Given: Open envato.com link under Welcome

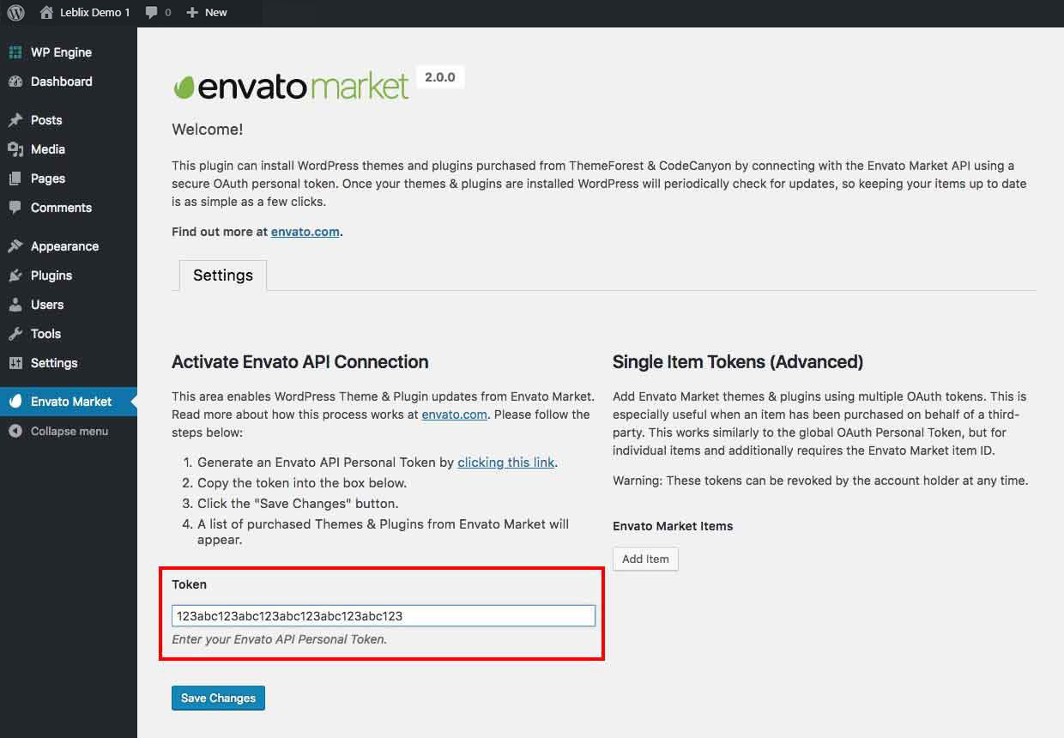Looking at the screenshot, I should coord(305,232).
